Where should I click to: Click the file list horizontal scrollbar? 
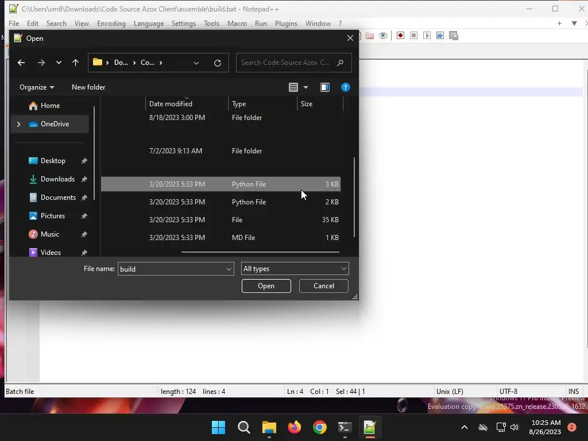coord(260,253)
